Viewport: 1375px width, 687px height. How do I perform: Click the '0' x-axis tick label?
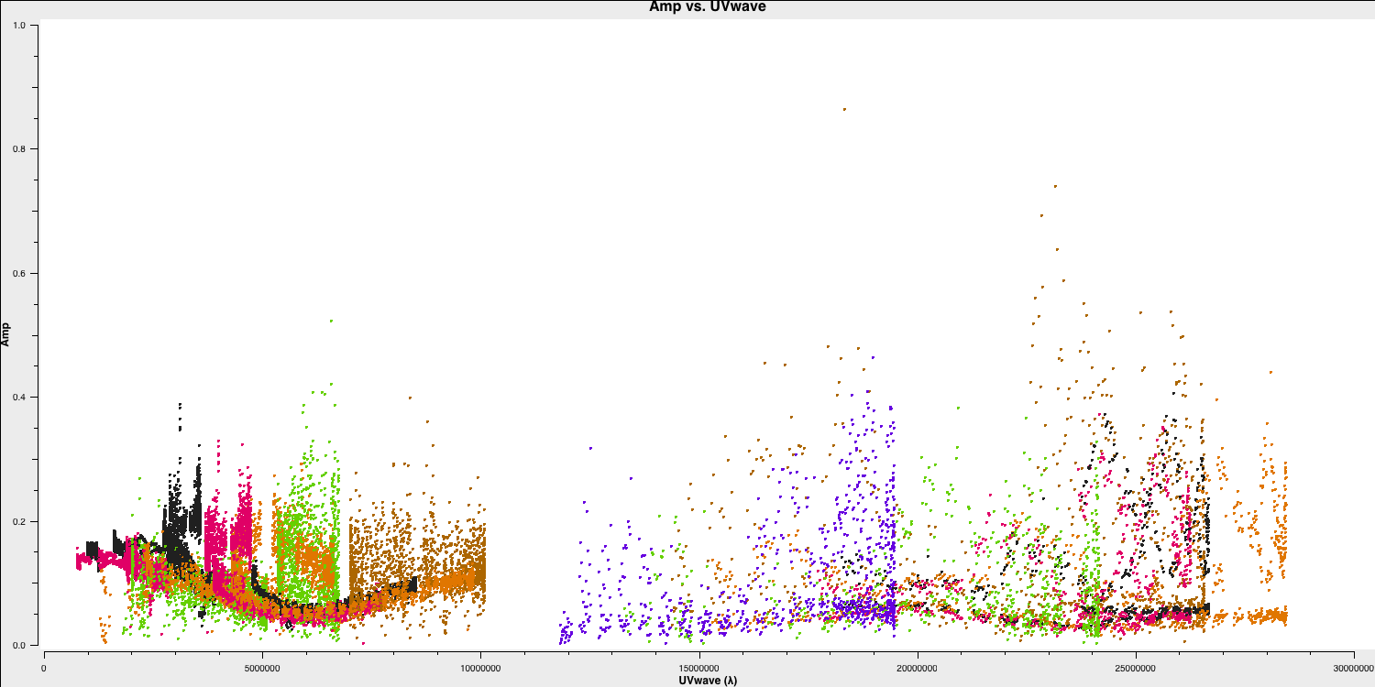44,669
